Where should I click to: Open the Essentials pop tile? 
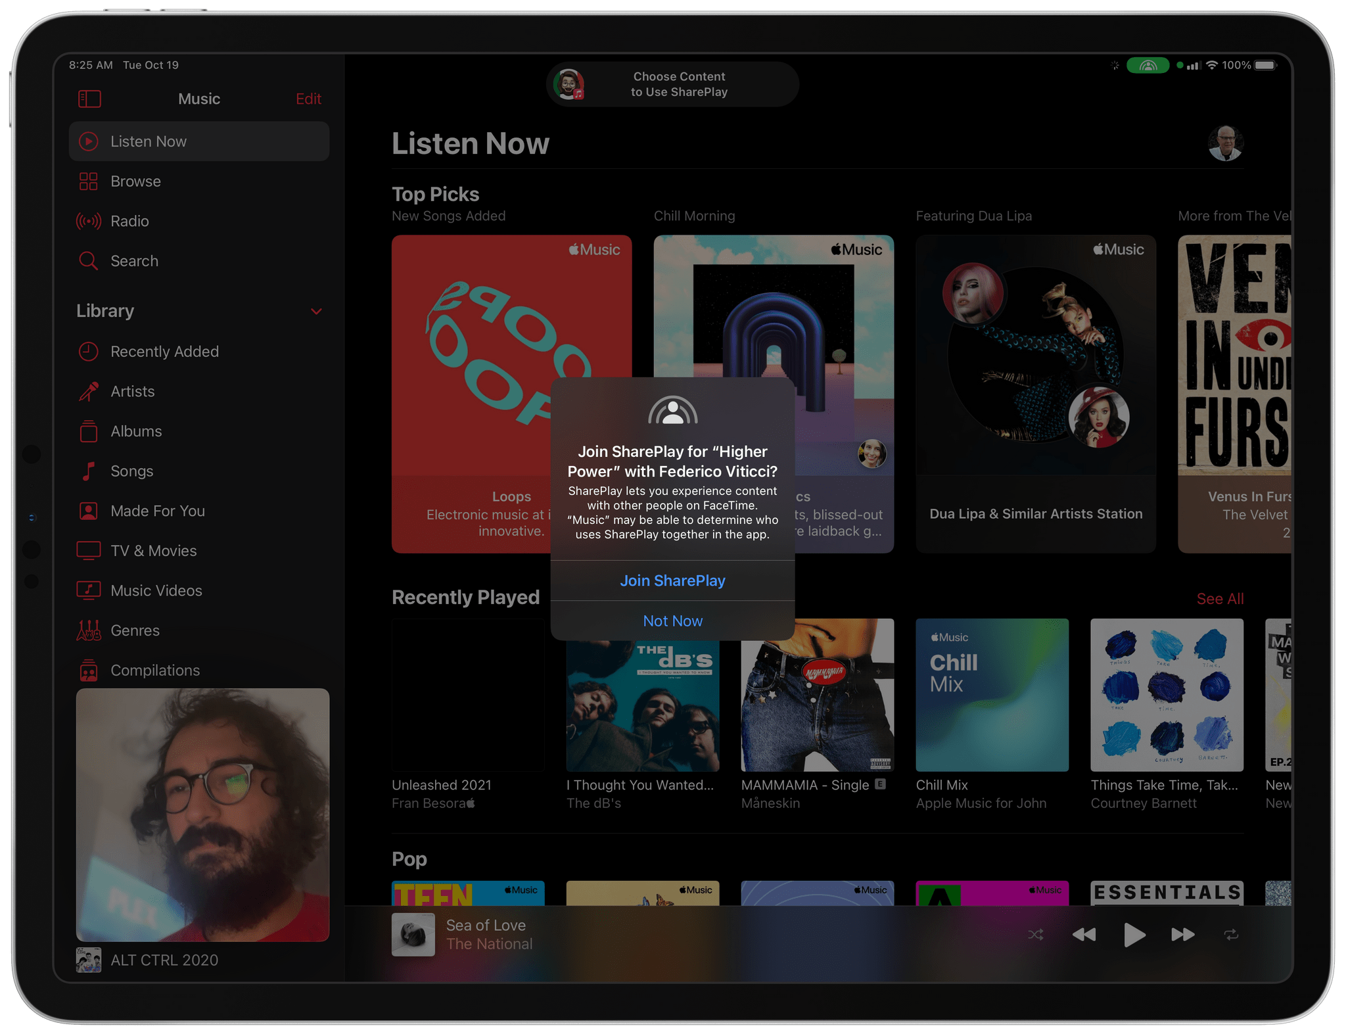[1167, 893]
